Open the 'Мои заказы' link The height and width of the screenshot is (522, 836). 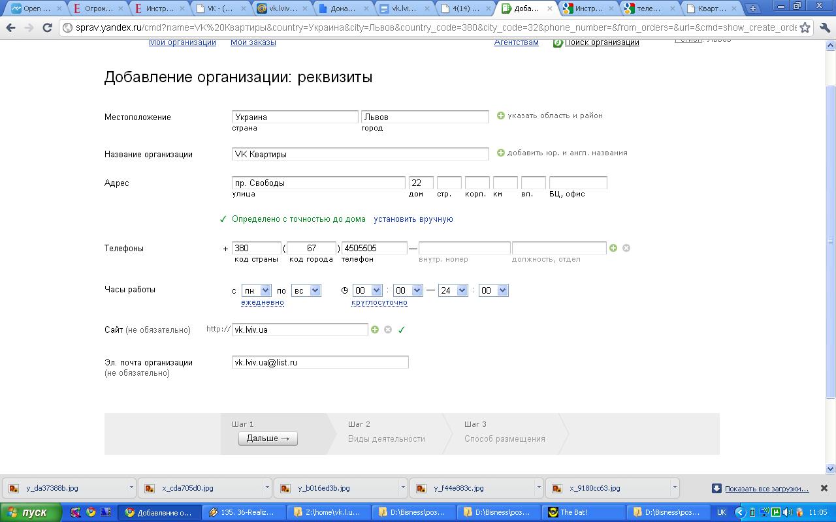tap(253, 42)
